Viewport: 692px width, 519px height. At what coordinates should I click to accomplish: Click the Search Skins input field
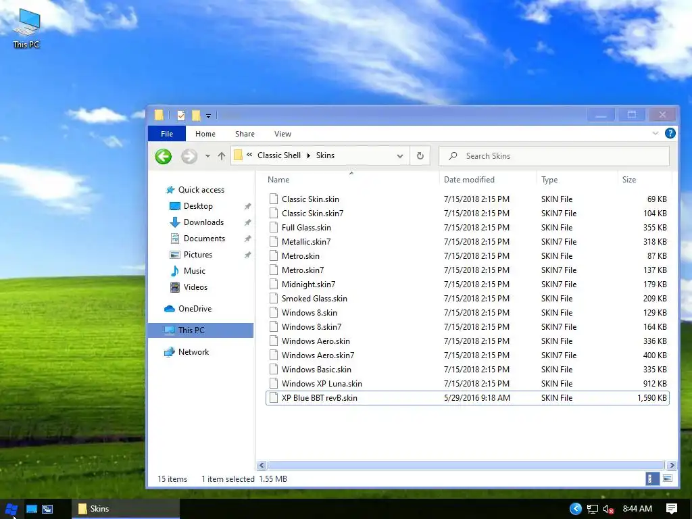click(x=554, y=156)
